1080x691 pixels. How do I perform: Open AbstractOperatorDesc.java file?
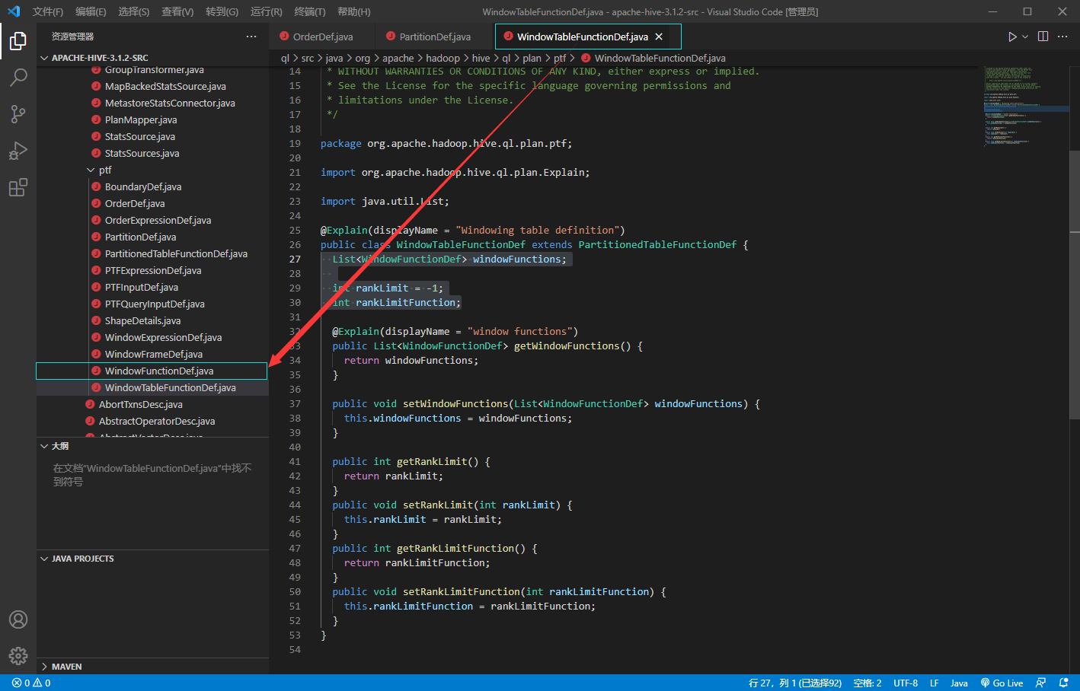pos(152,421)
